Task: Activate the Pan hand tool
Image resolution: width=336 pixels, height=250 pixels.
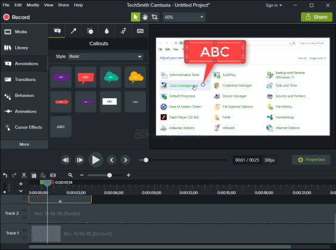Action: click(145, 17)
